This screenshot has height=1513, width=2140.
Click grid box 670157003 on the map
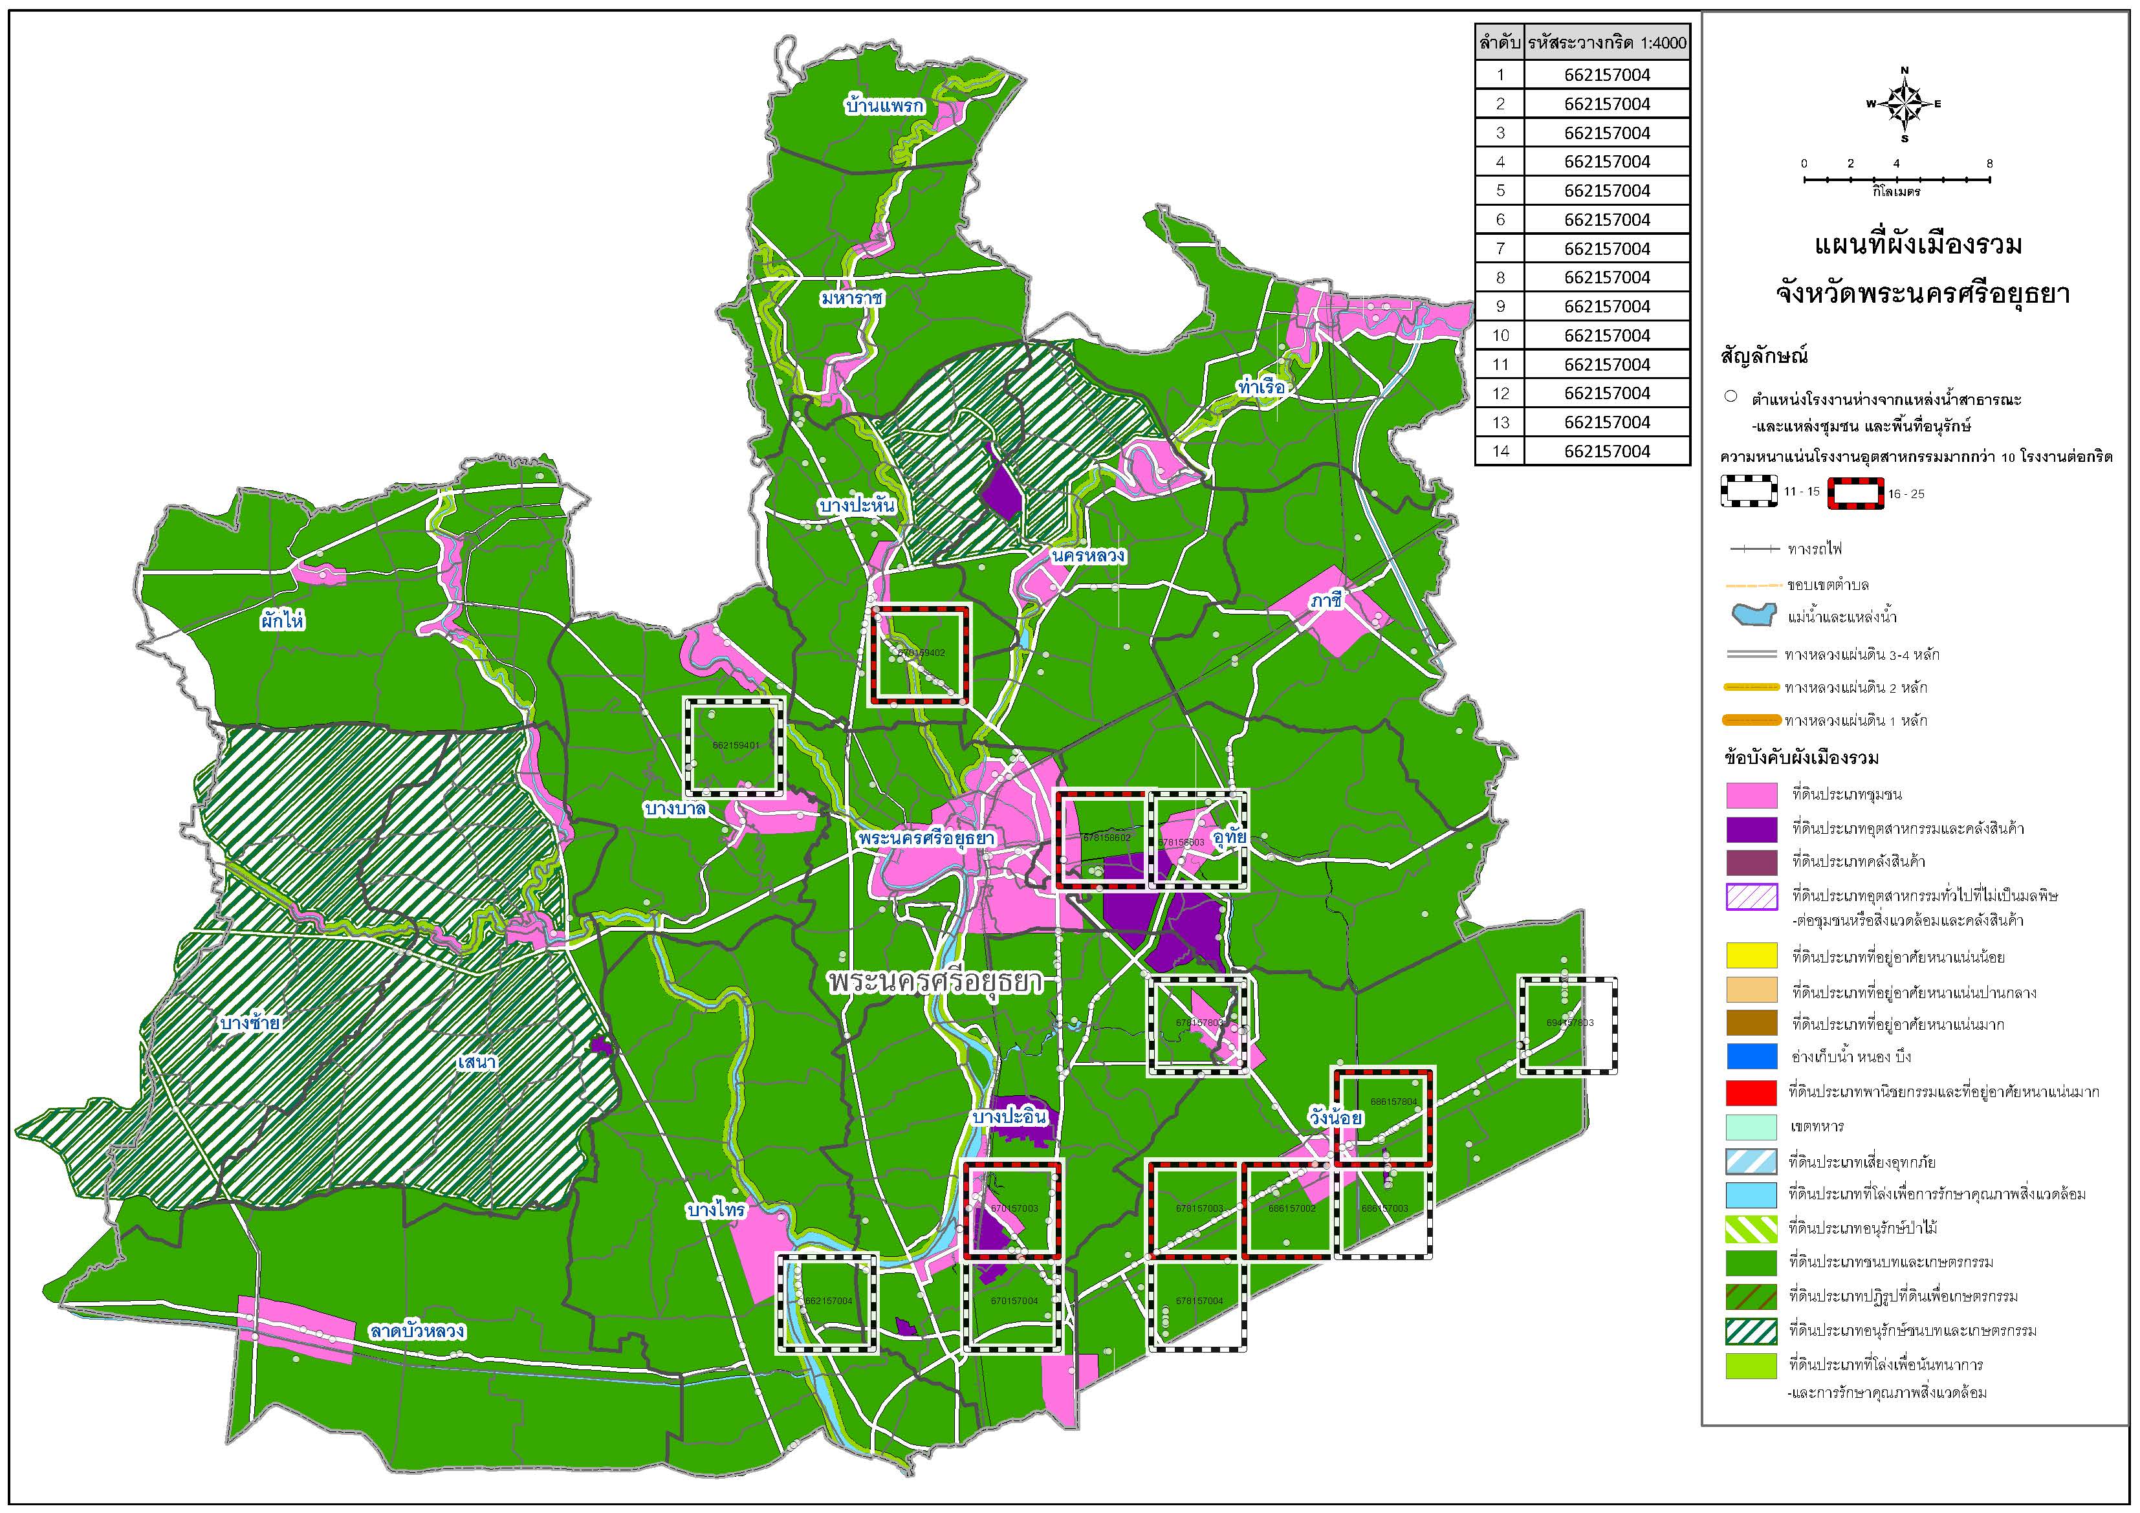(x=1013, y=1210)
